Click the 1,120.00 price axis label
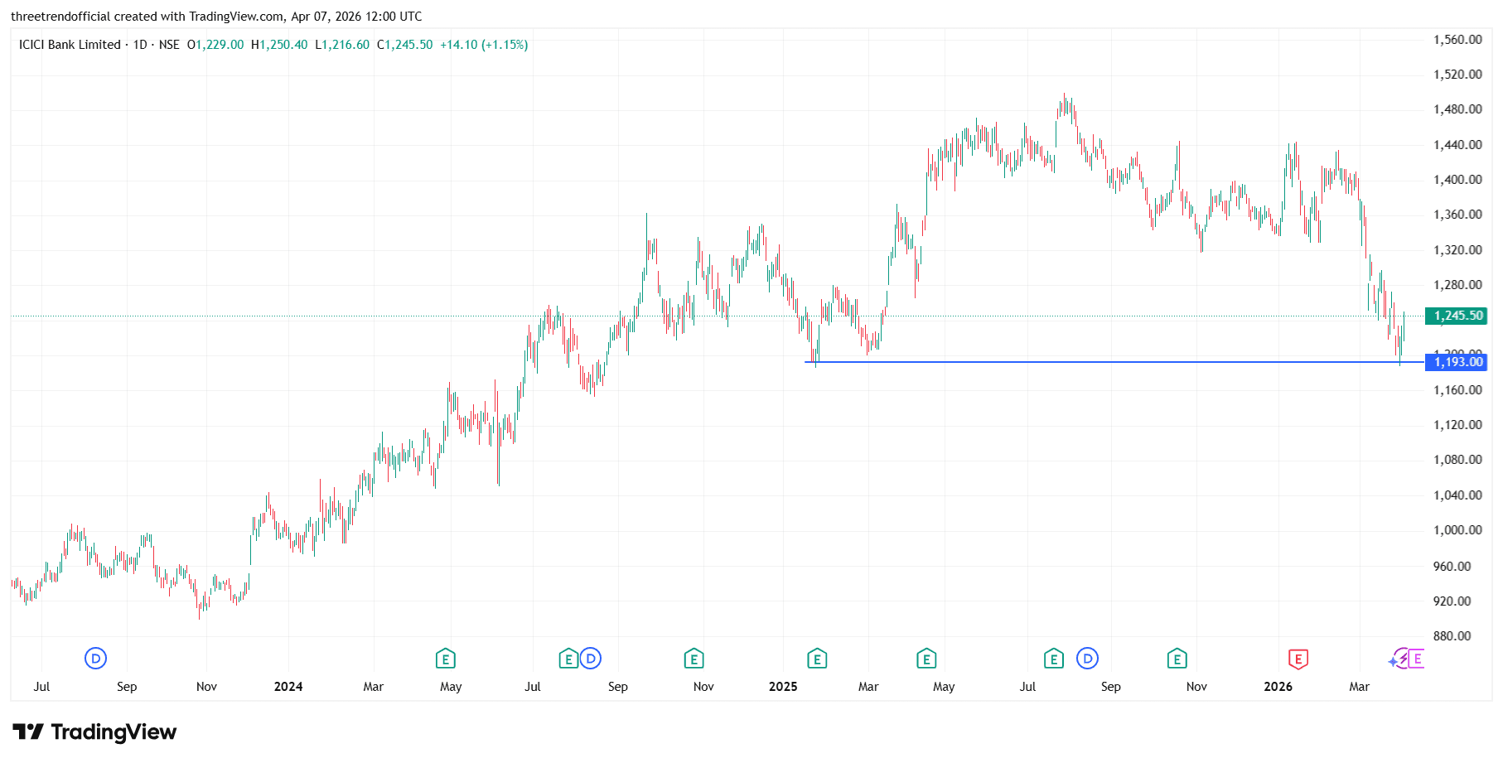1503x763 pixels. (x=1457, y=425)
